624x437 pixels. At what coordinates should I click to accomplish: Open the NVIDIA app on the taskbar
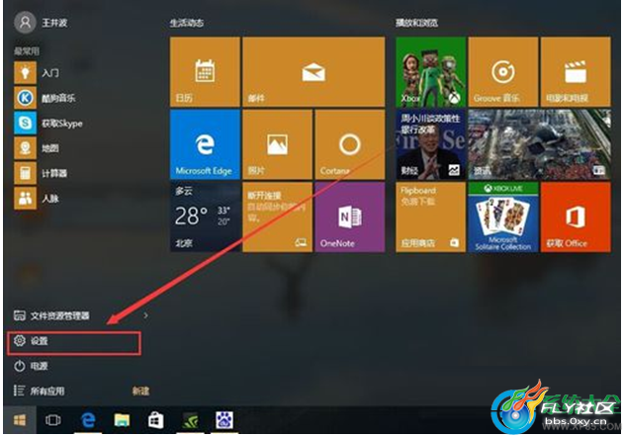[x=190, y=420]
